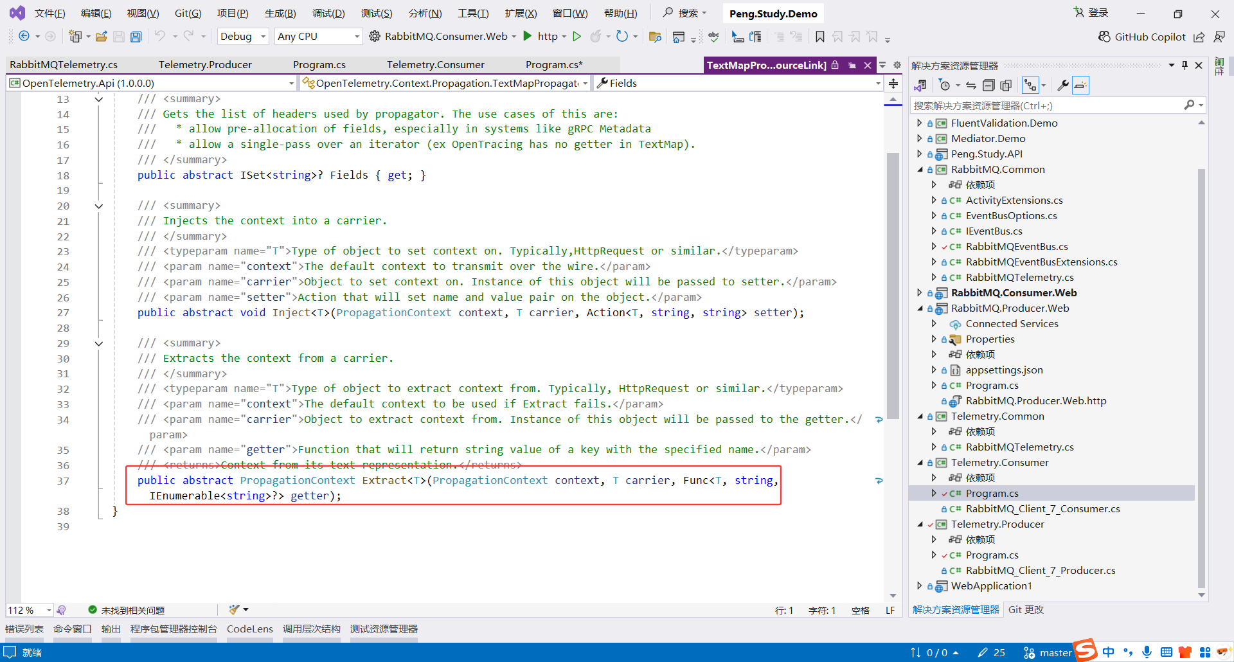
Task: Click the 搜索 search button in title bar
Action: [x=685, y=13]
